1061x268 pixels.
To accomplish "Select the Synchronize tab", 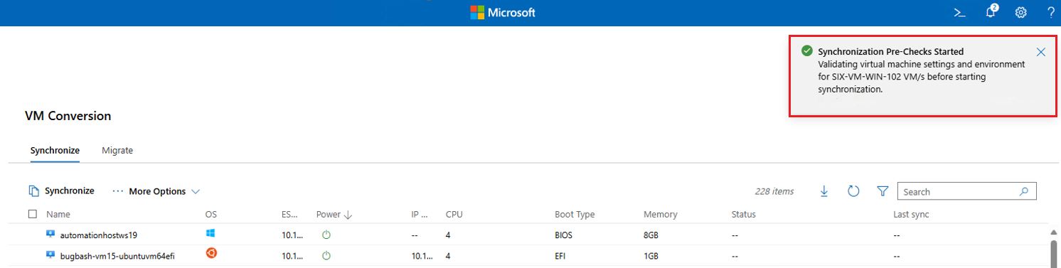I will pos(55,151).
